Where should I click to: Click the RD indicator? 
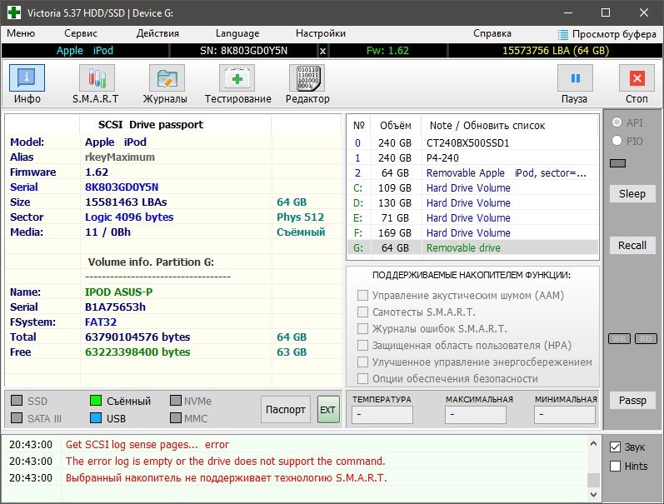tap(646, 338)
